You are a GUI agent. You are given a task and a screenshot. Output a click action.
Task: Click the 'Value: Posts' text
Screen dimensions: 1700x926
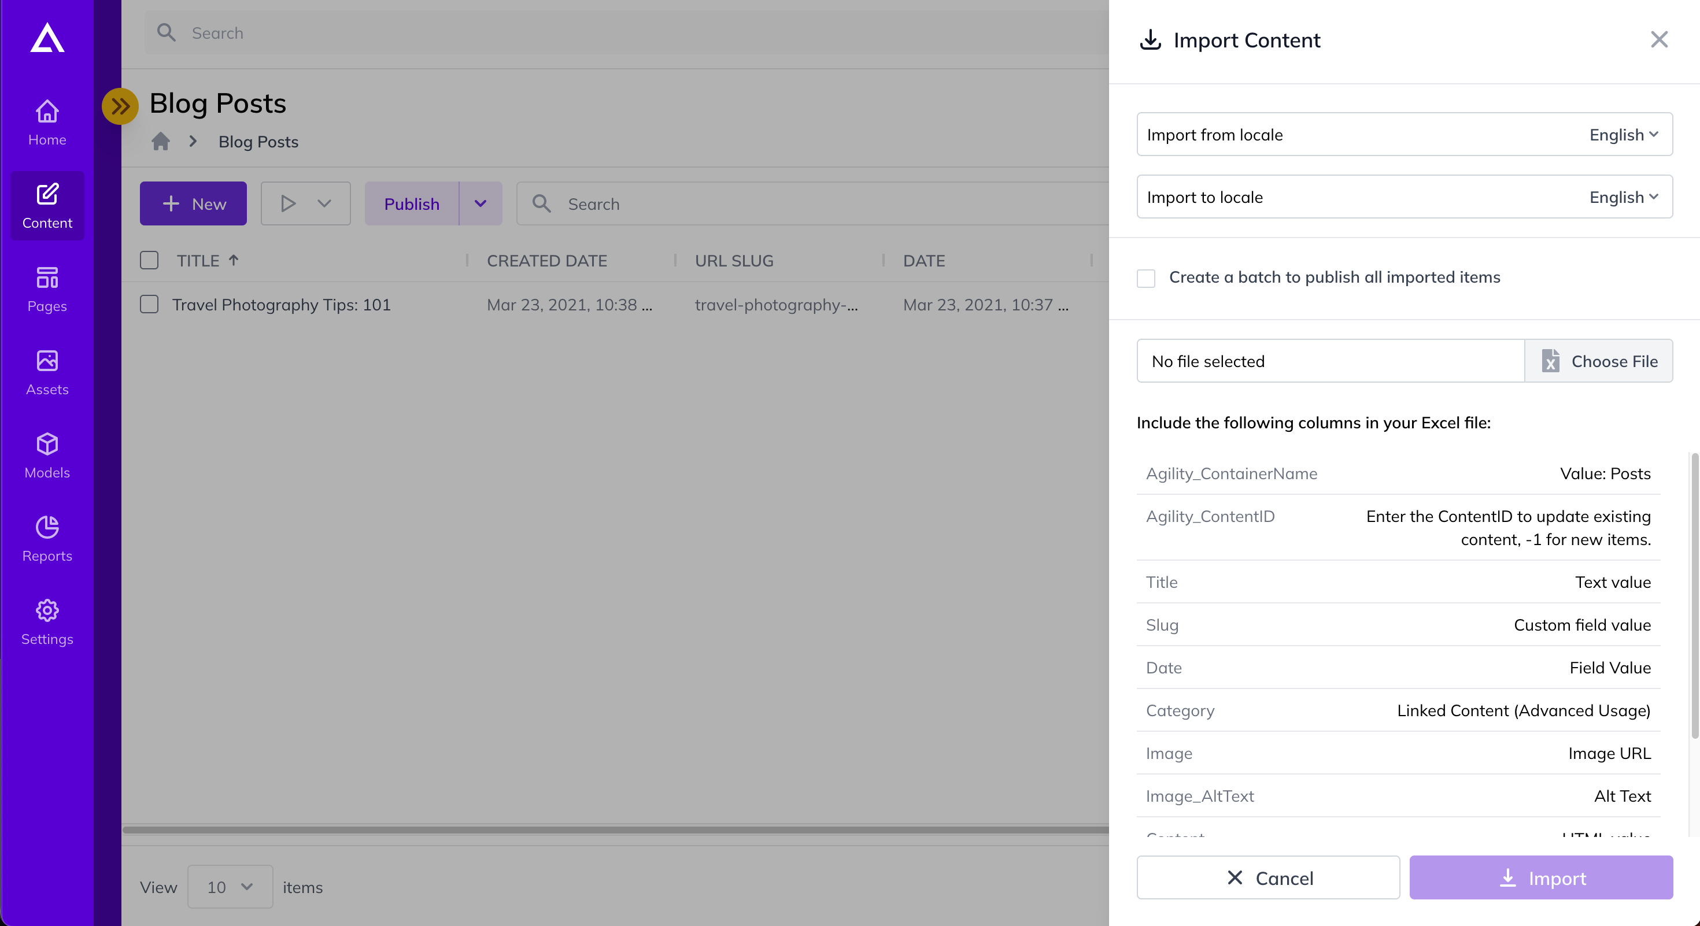tap(1605, 473)
